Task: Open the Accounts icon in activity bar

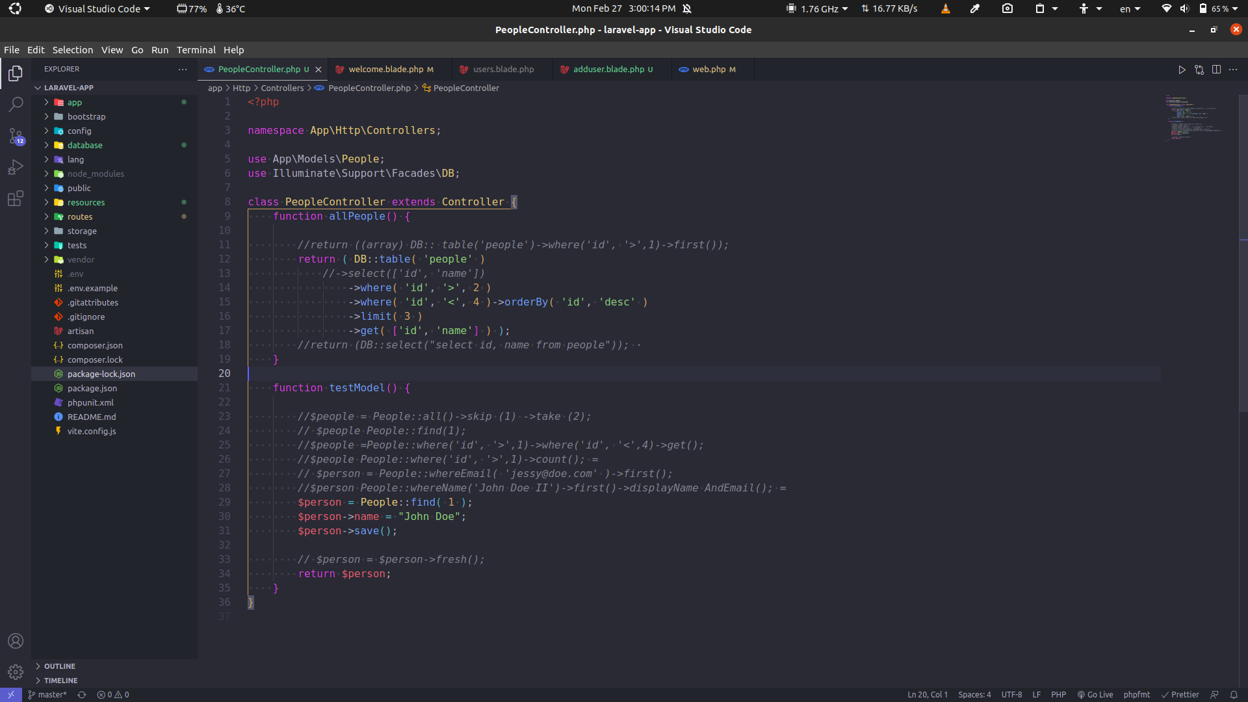Action: [16, 641]
